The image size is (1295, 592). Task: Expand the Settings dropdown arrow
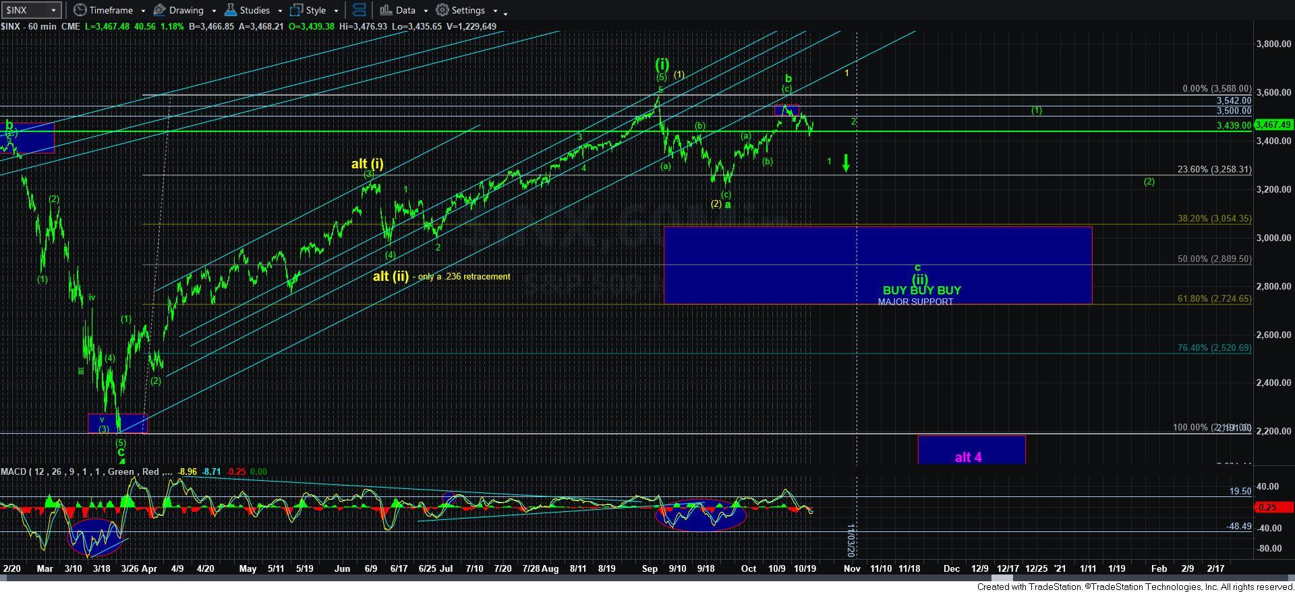pos(495,11)
